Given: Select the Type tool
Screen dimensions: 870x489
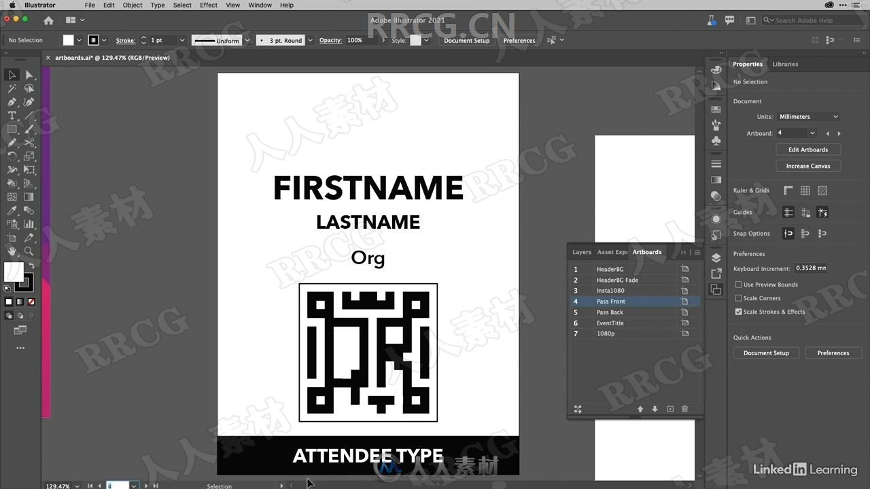Looking at the screenshot, I should [12, 115].
